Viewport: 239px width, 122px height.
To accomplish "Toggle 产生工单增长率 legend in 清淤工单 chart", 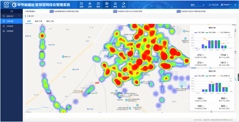I will (223, 76).
